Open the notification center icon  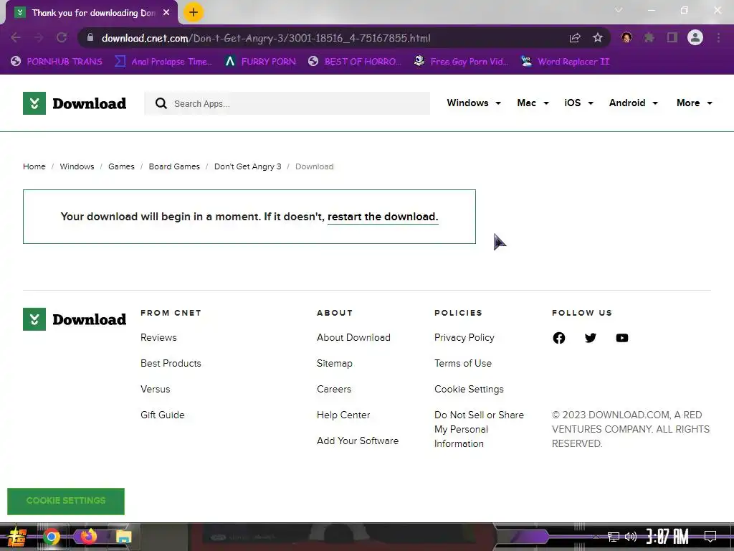pyautogui.click(x=710, y=537)
